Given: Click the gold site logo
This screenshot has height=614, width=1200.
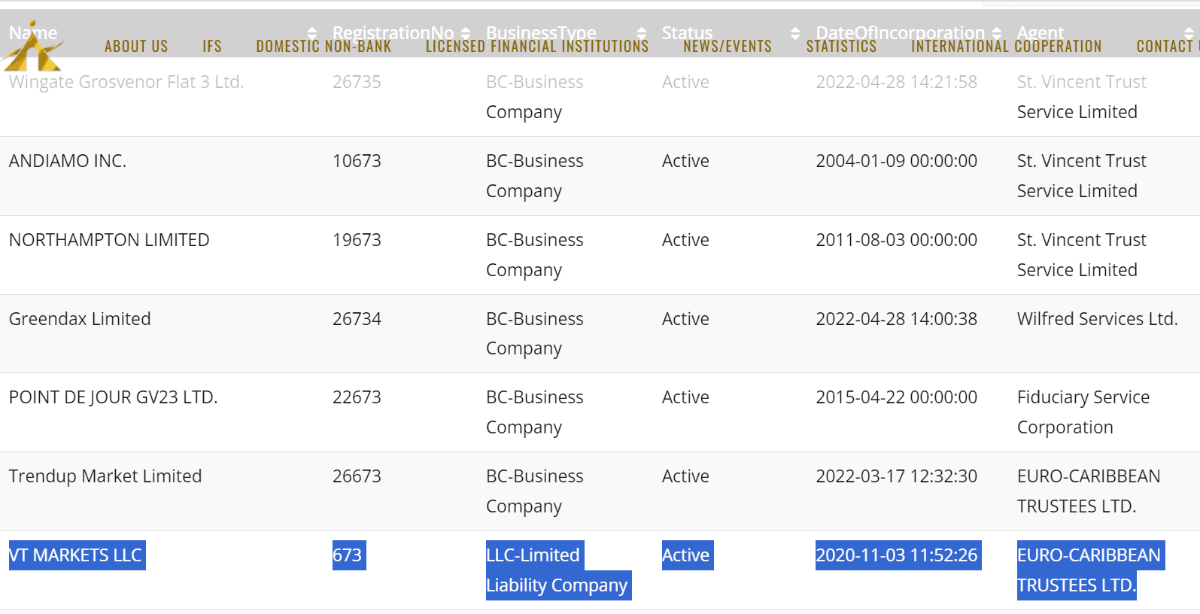Looking at the screenshot, I should coord(32,46).
